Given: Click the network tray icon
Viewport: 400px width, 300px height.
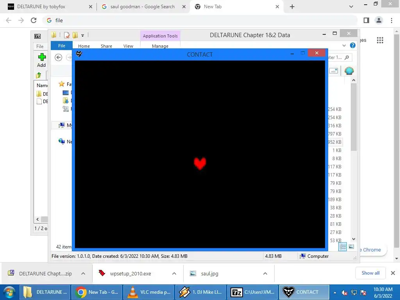Looking at the screenshot, I should tap(354, 293).
